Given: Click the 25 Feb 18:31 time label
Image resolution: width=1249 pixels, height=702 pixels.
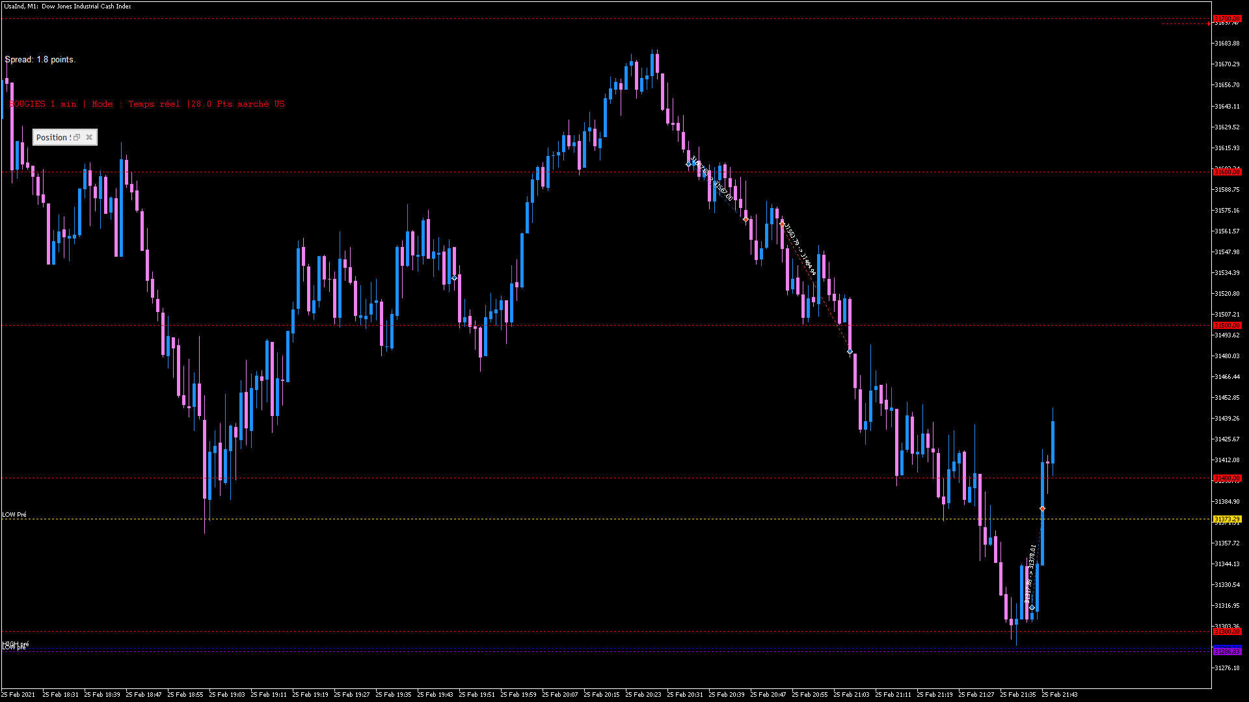Looking at the screenshot, I should (x=60, y=694).
